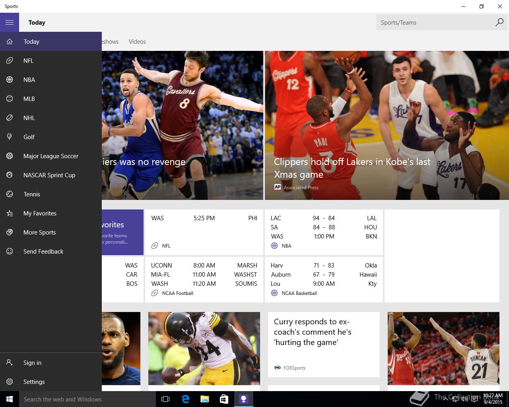
Task: Go to the Tennis section
Action: (x=51, y=194)
